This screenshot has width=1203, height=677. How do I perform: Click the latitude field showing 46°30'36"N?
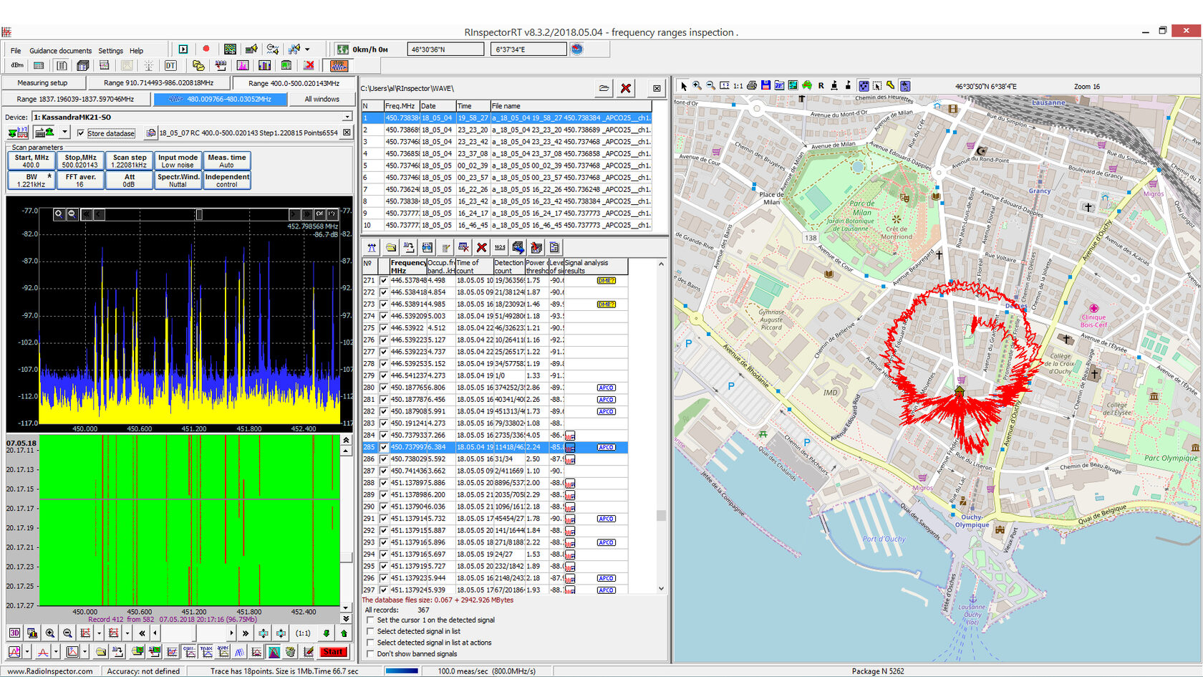coord(445,49)
